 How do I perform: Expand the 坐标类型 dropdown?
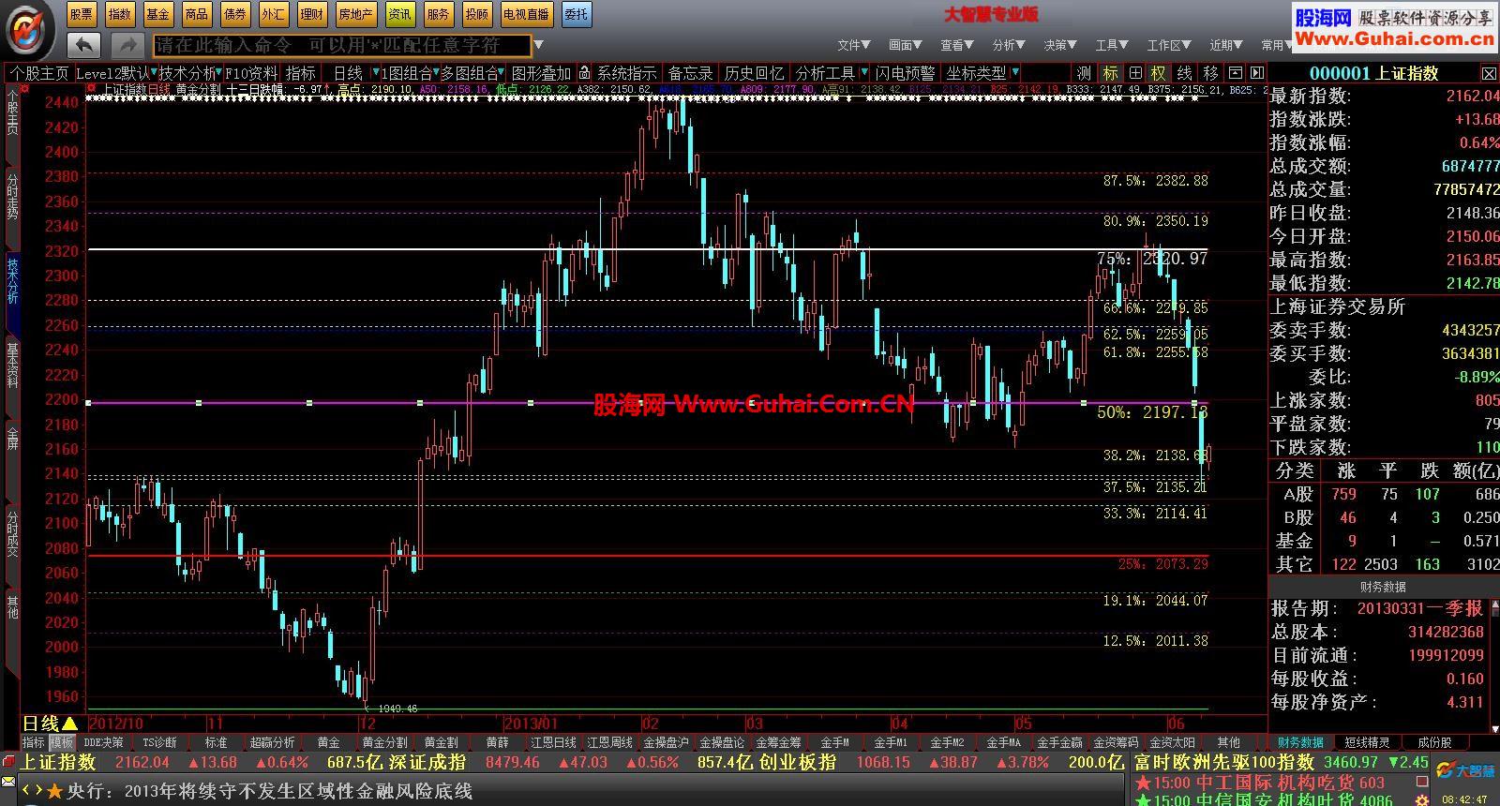pyautogui.click(x=1014, y=72)
